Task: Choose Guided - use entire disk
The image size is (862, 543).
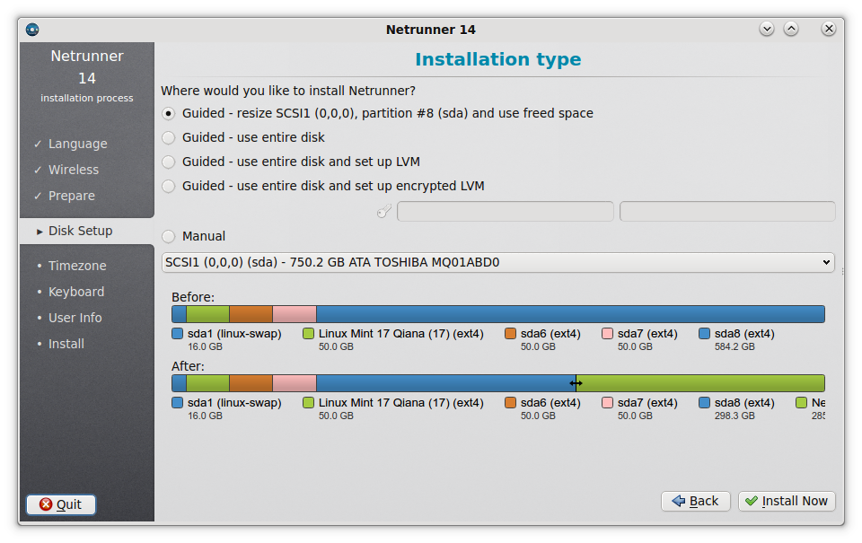Action: 169,138
